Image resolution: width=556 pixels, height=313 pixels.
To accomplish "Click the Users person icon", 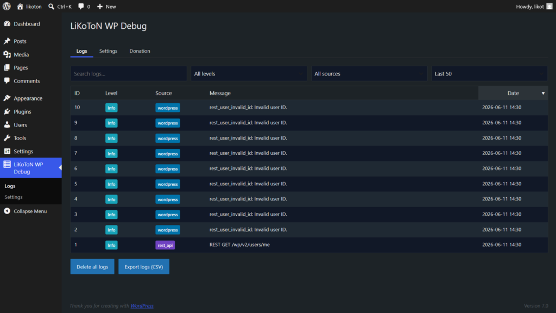I will point(7,125).
